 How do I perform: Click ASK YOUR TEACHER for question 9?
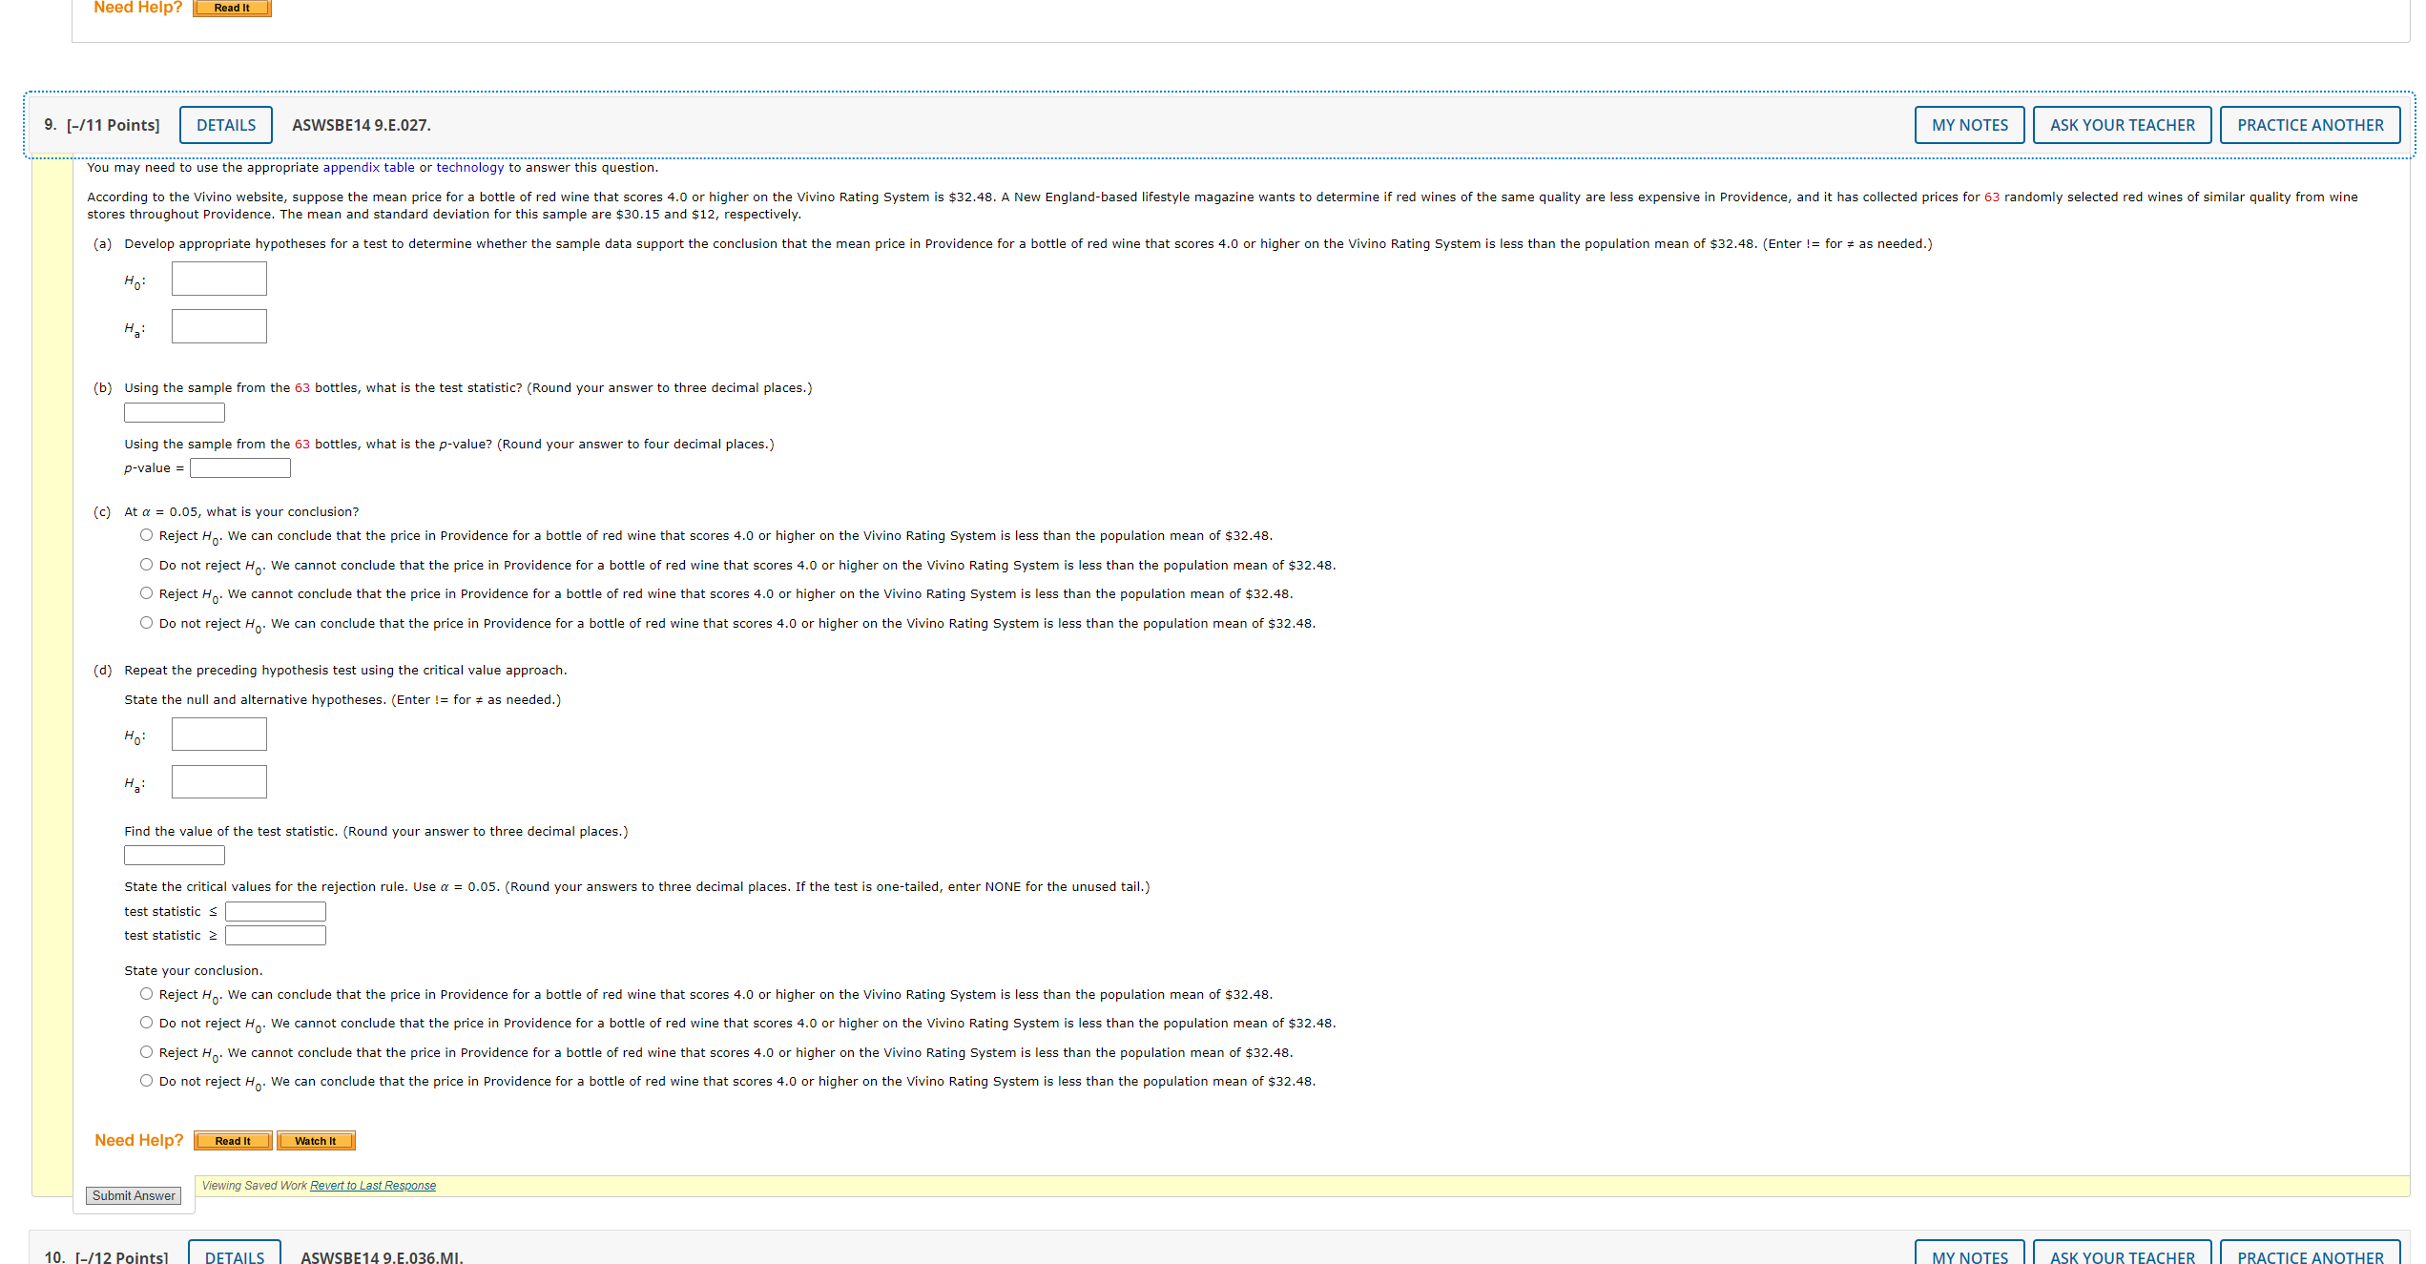pyautogui.click(x=2122, y=125)
